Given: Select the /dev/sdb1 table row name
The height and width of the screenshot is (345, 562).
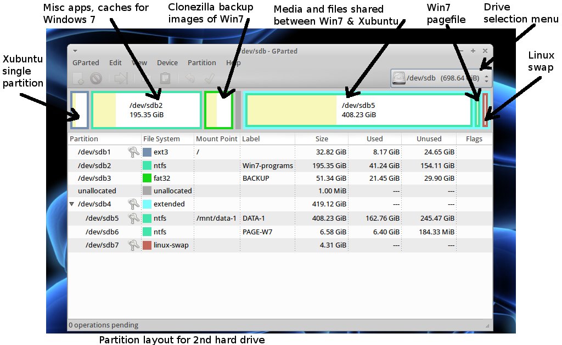Looking at the screenshot, I should (x=94, y=152).
